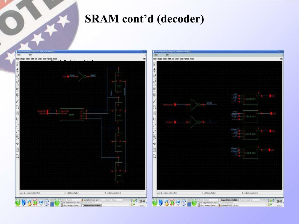Click Save icon in right decoder window
299x224 pixels.
(154, 70)
